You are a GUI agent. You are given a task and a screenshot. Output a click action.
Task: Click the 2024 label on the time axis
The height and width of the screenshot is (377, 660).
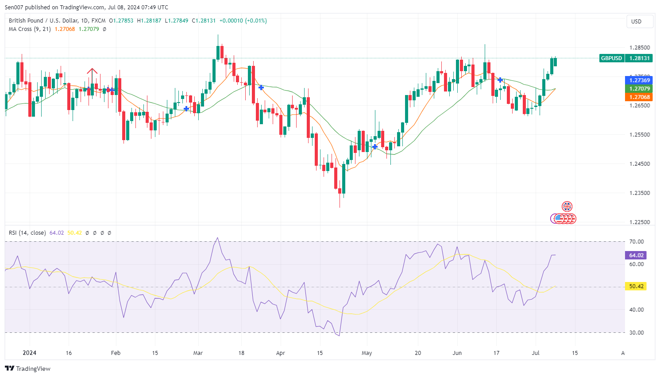29,353
